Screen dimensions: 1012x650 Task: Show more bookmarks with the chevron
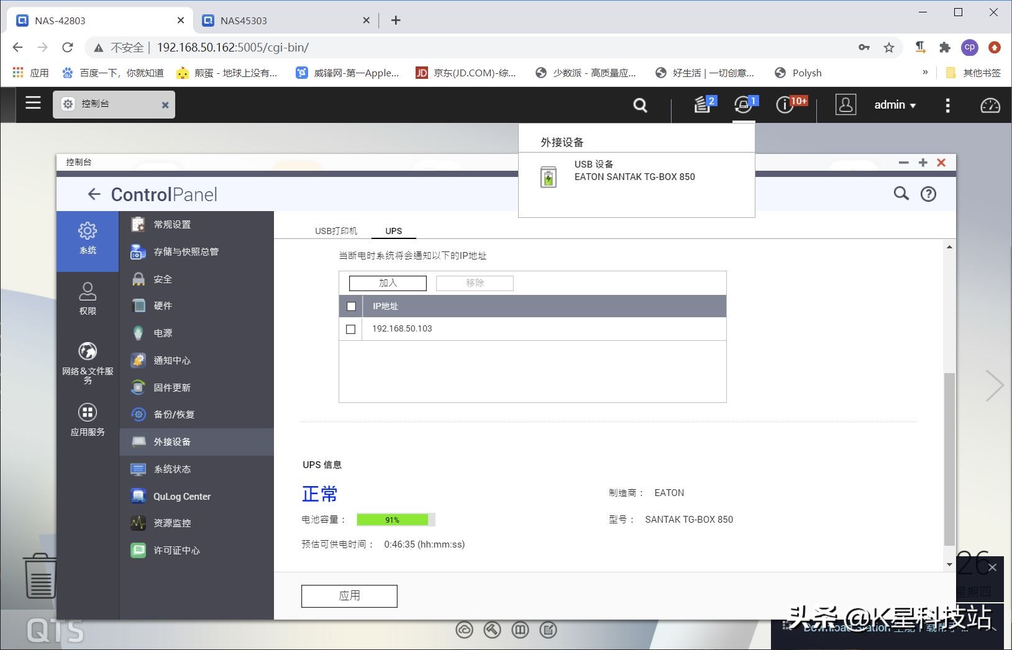point(925,73)
